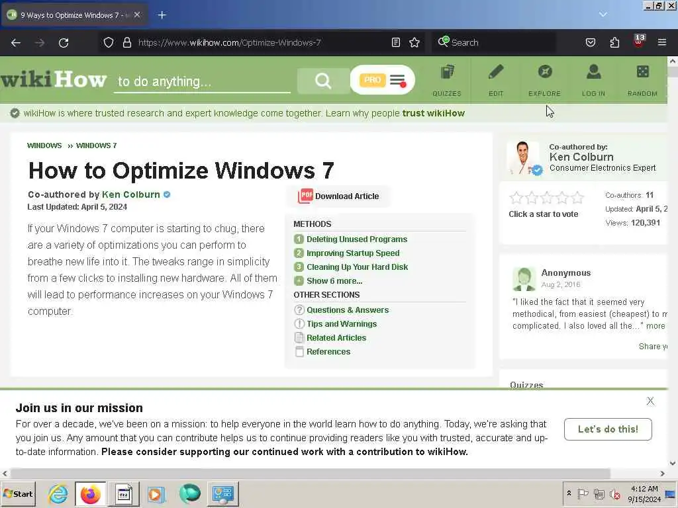Rate article three stars
Screen dimensions: 678x508
coord(546,198)
